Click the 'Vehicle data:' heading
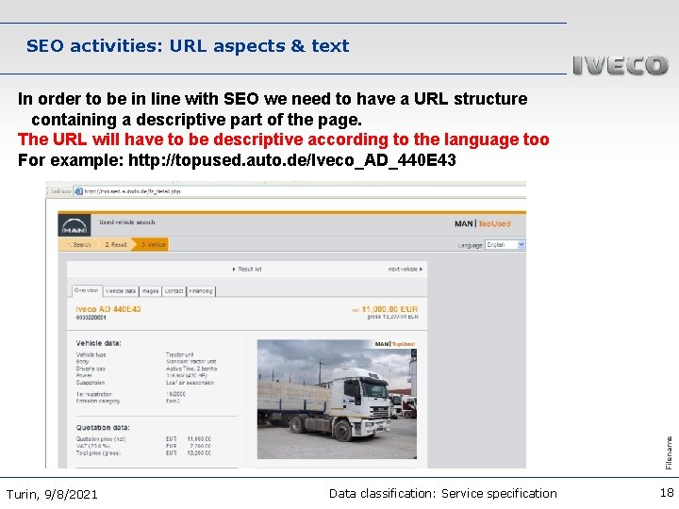Image resolution: width=679 pixels, height=509 pixels. click(98, 343)
